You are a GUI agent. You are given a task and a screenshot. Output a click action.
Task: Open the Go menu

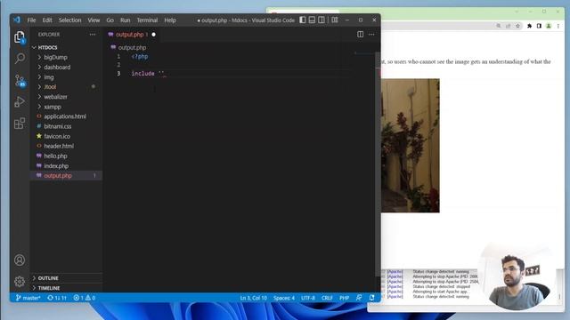tap(110, 20)
